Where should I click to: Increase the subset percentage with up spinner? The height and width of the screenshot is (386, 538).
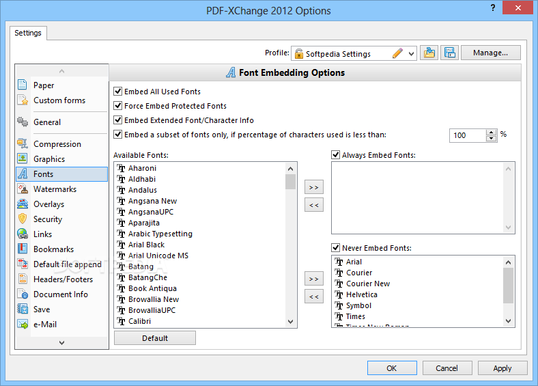pyautogui.click(x=492, y=133)
